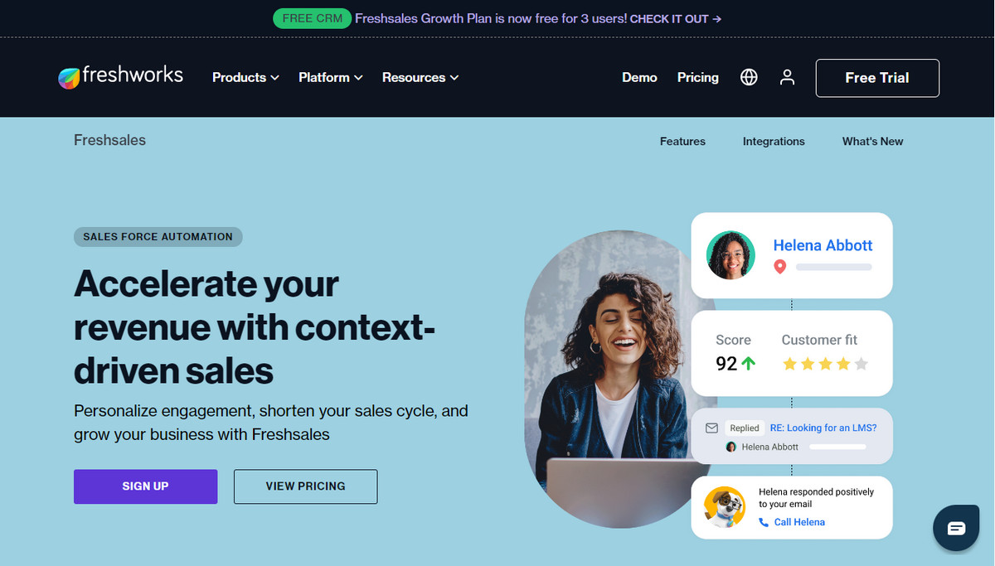Viewport: 995px width, 566px height.
Task: Click the envelope email icon
Action: point(711,428)
